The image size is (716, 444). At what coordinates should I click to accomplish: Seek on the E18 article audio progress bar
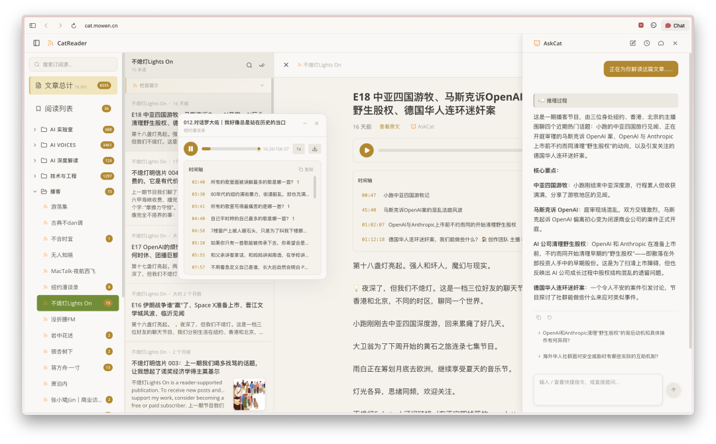click(x=450, y=150)
